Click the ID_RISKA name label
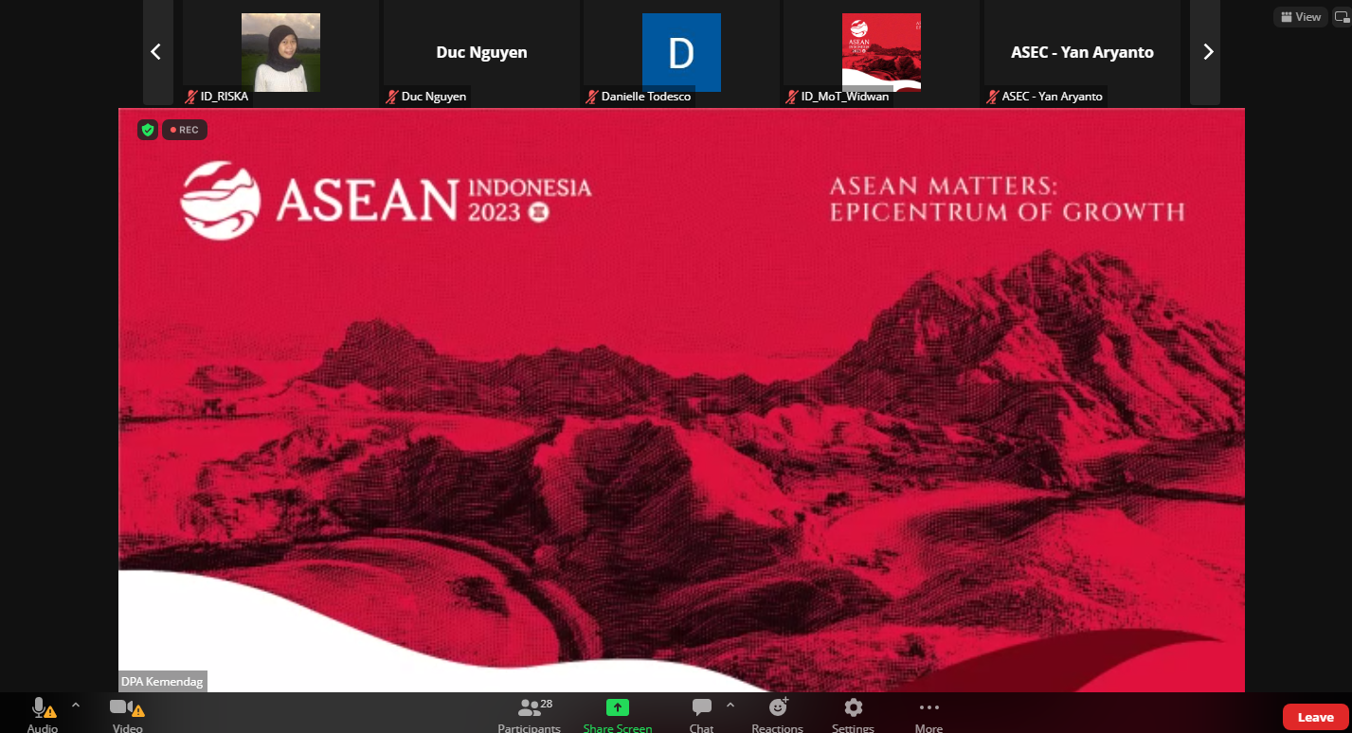The image size is (1352, 733). tap(225, 97)
